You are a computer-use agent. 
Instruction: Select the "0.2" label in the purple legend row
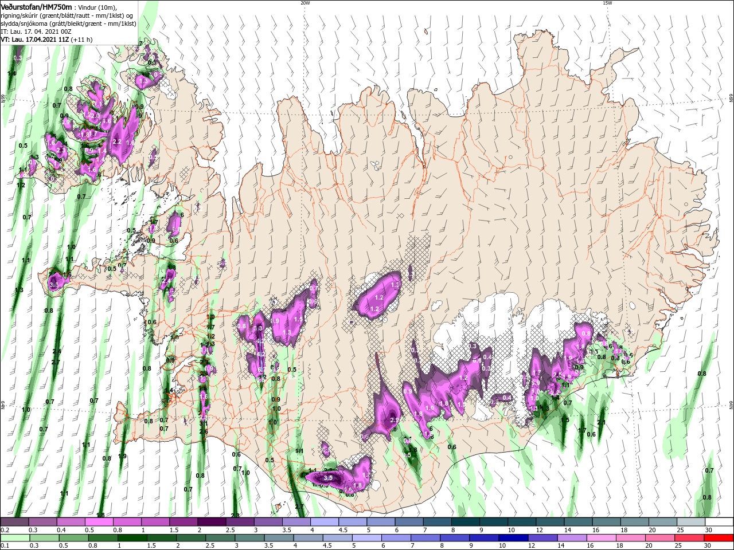coord(5,530)
